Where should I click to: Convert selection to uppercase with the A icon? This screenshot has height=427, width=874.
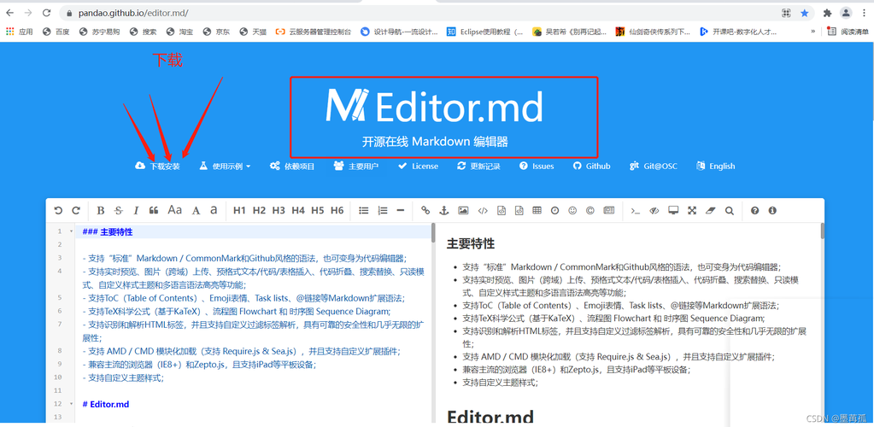click(x=197, y=211)
